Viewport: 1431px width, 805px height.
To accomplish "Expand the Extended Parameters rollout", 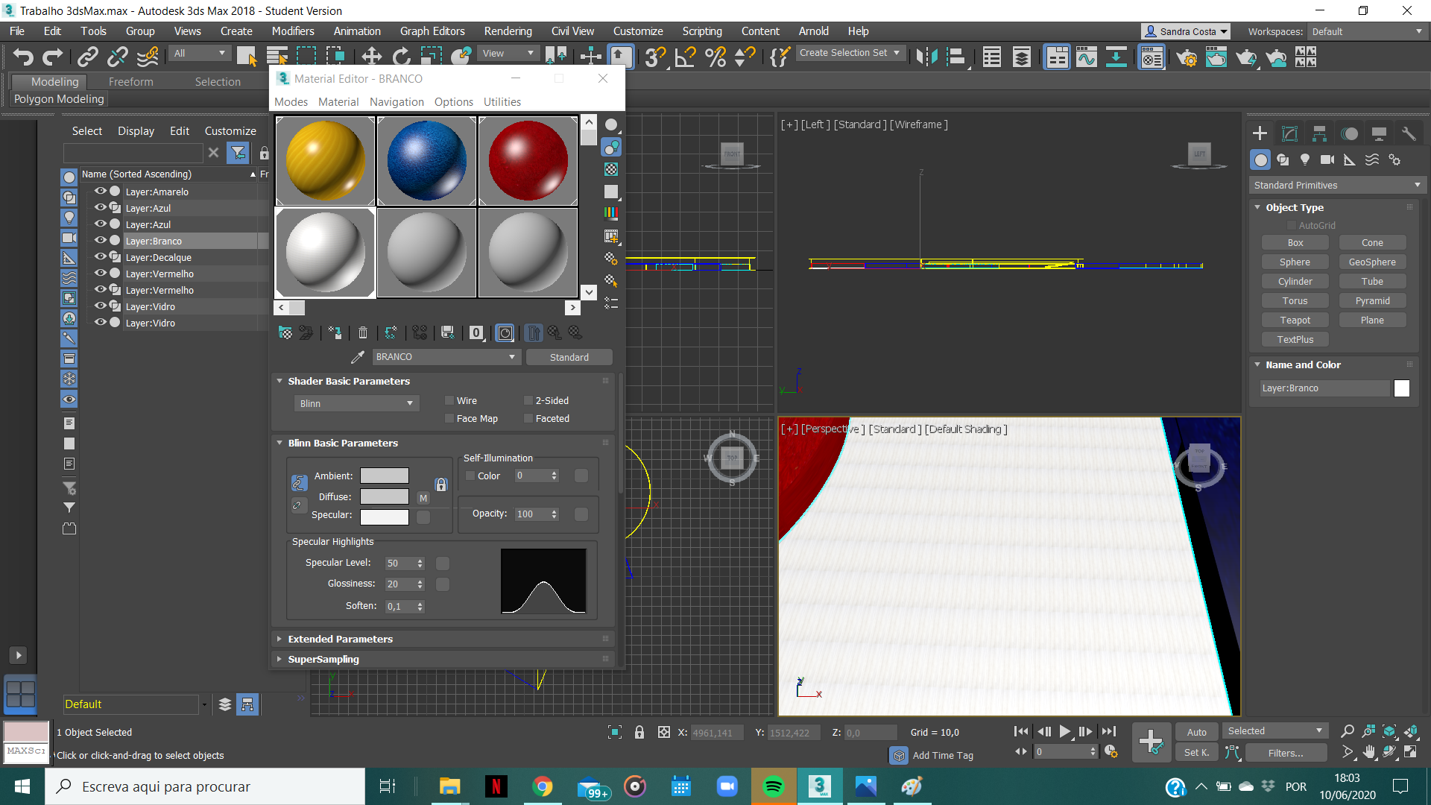I will (340, 639).
